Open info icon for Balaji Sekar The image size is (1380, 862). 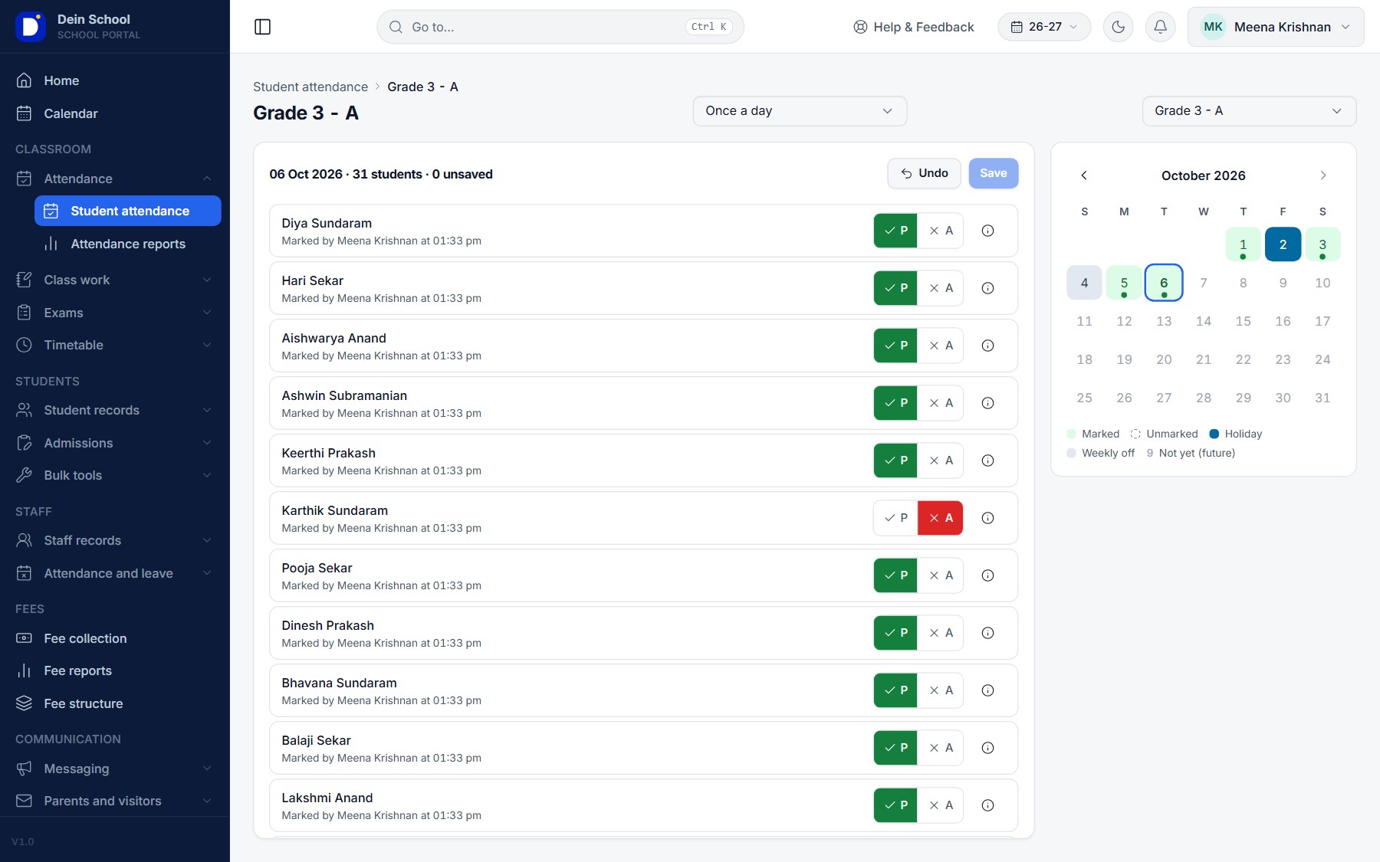click(988, 748)
